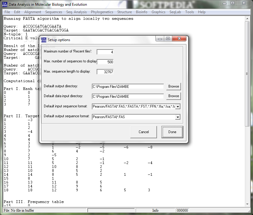Maximize the Setup options dialog
This screenshot has height=215, width=253.
click(x=168, y=38)
